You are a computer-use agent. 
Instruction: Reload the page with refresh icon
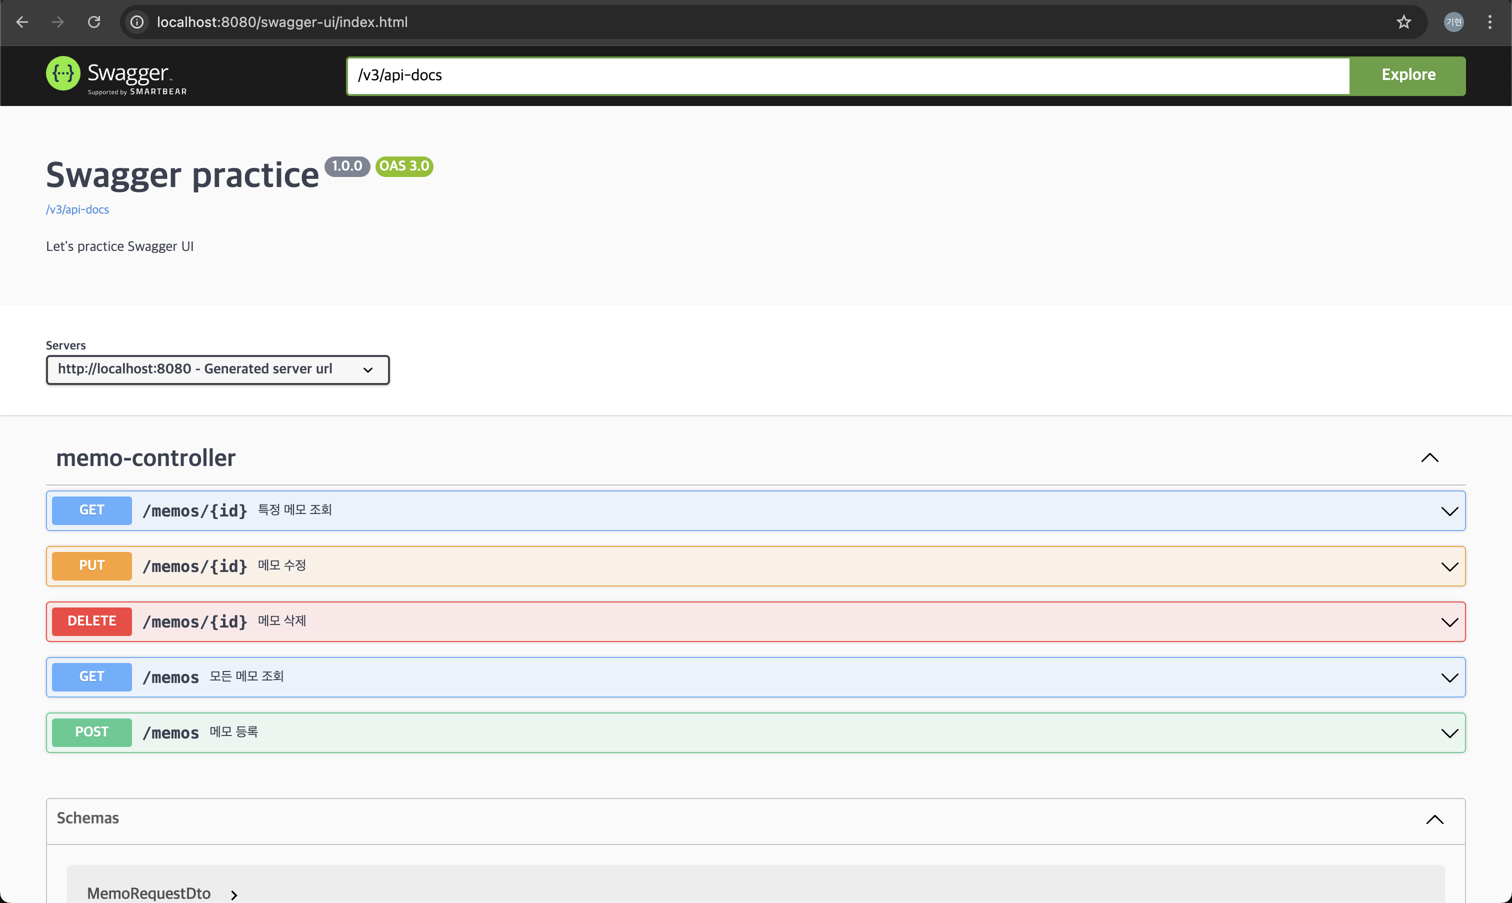(93, 22)
